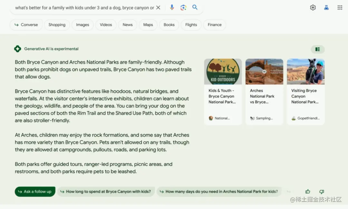
Task: Open the woman with dog thumbnail
Action: click(x=305, y=71)
